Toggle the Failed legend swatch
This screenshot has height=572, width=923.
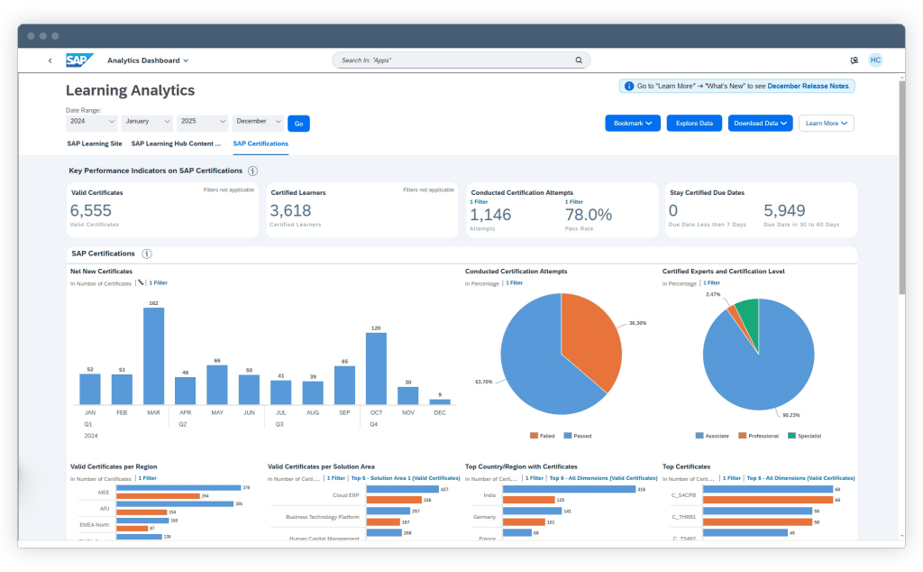[x=534, y=436]
